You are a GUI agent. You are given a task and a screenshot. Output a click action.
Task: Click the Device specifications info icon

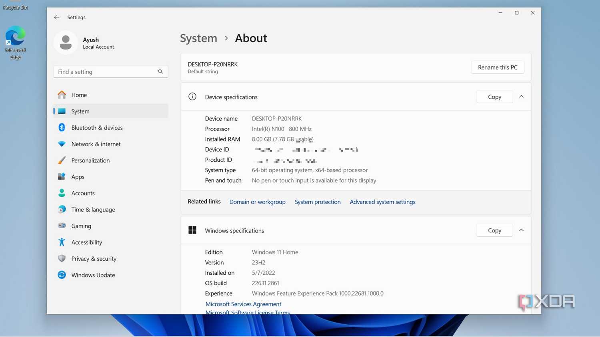point(192,97)
